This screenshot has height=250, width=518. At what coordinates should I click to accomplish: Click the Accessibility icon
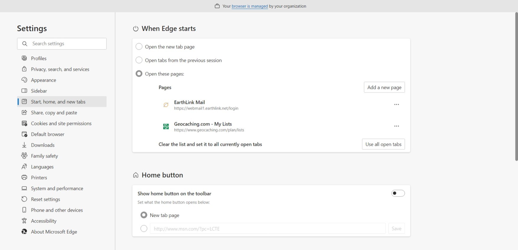(24, 221)
